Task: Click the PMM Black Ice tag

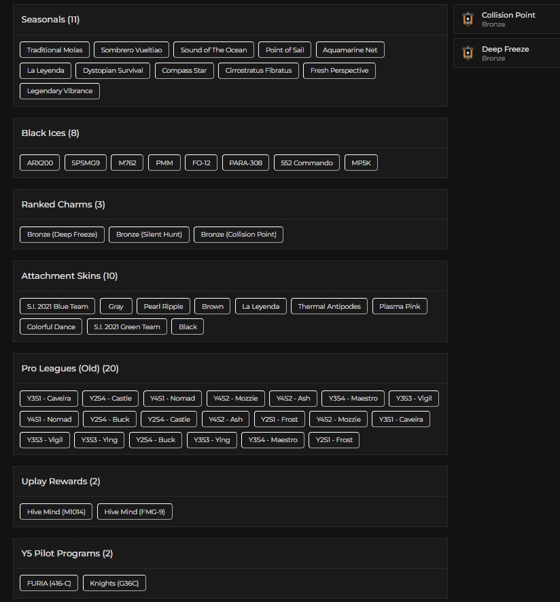Action: (164, 163)
